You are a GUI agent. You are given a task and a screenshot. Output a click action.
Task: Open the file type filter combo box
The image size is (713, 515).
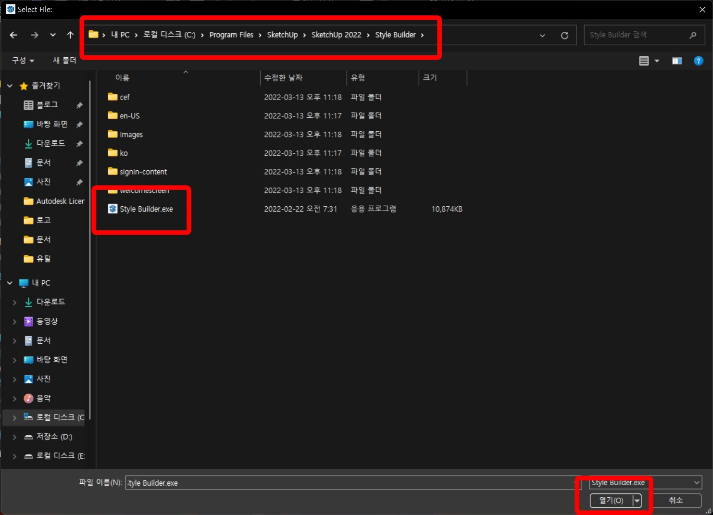pos(646,482)
